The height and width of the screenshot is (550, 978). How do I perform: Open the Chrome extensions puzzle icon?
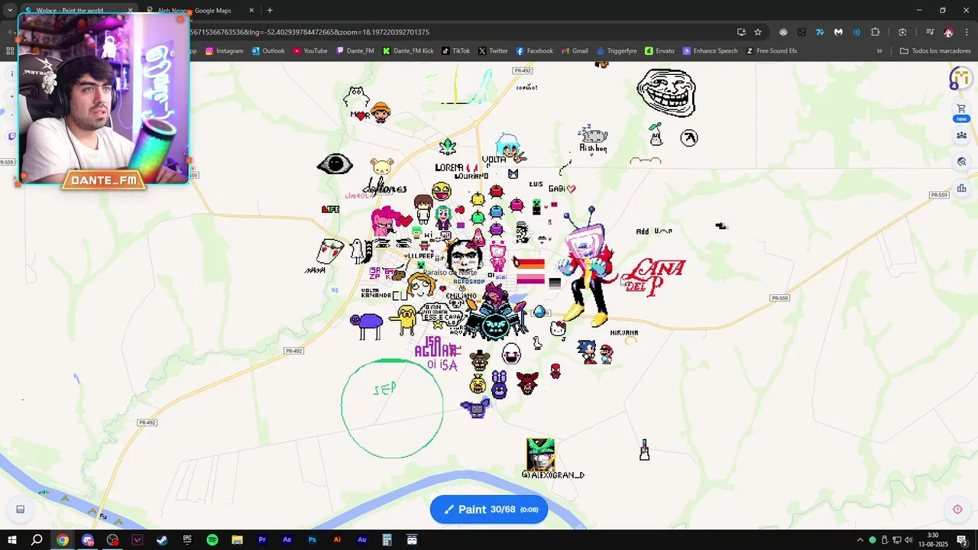click(x=876, y=32)
